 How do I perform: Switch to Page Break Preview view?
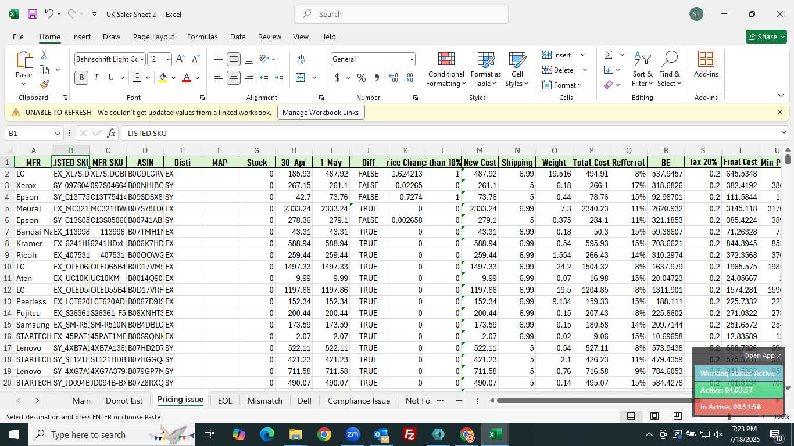click(677, 416)
